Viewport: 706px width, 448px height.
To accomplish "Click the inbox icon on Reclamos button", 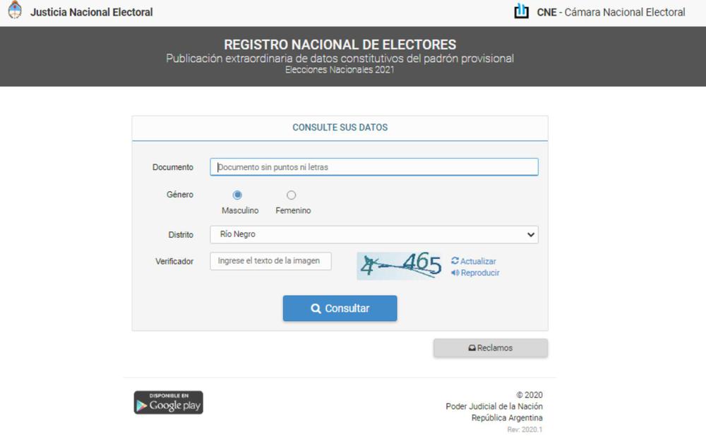I will click(472, 348).
